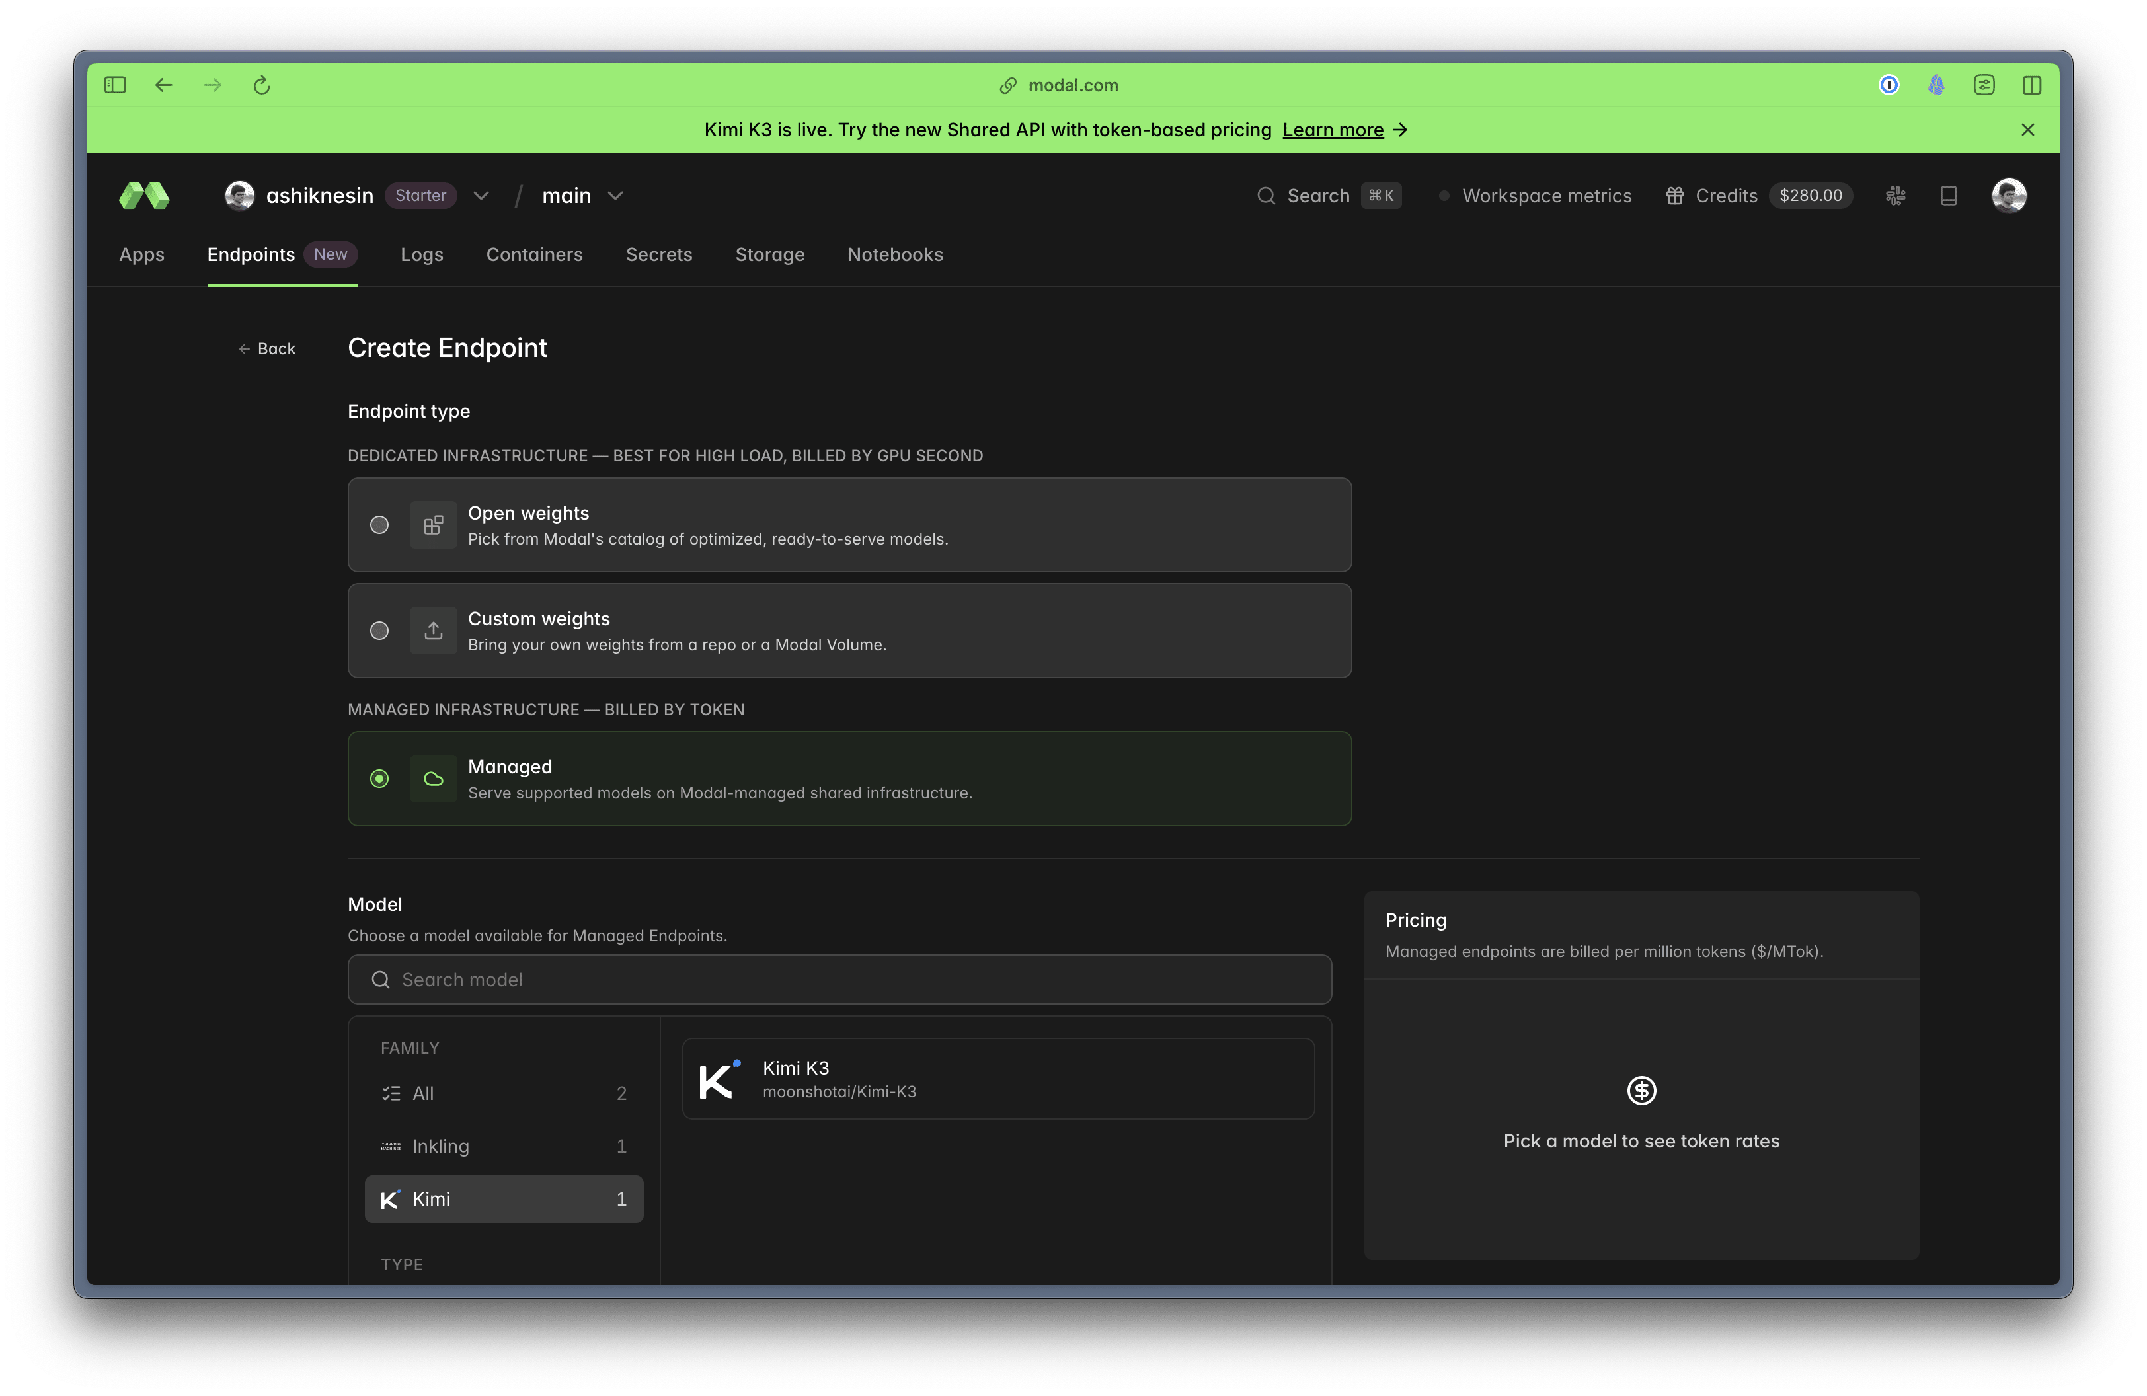Screen dimensions: 2147x1396
Task: Select the Custom weights radio option
Action: (x=380, y=631)
